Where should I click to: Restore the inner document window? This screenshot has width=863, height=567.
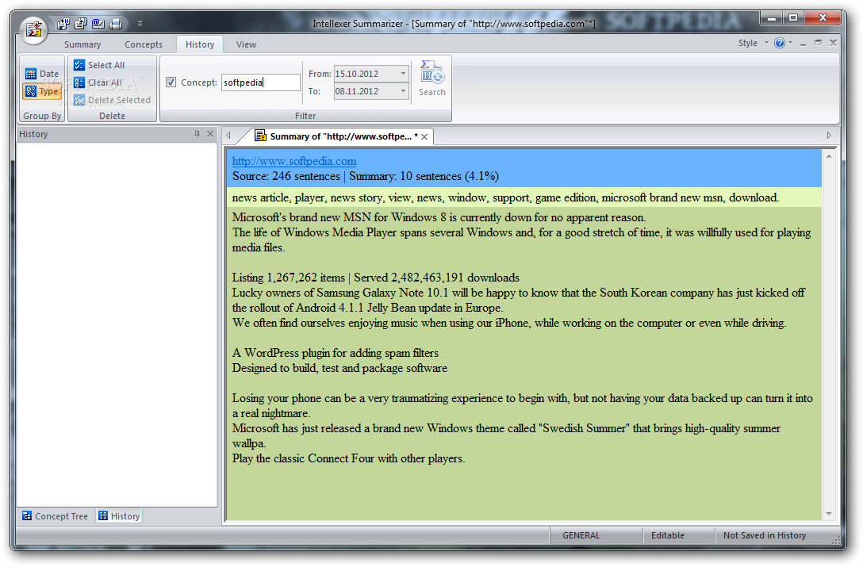(x=818, y=43)
